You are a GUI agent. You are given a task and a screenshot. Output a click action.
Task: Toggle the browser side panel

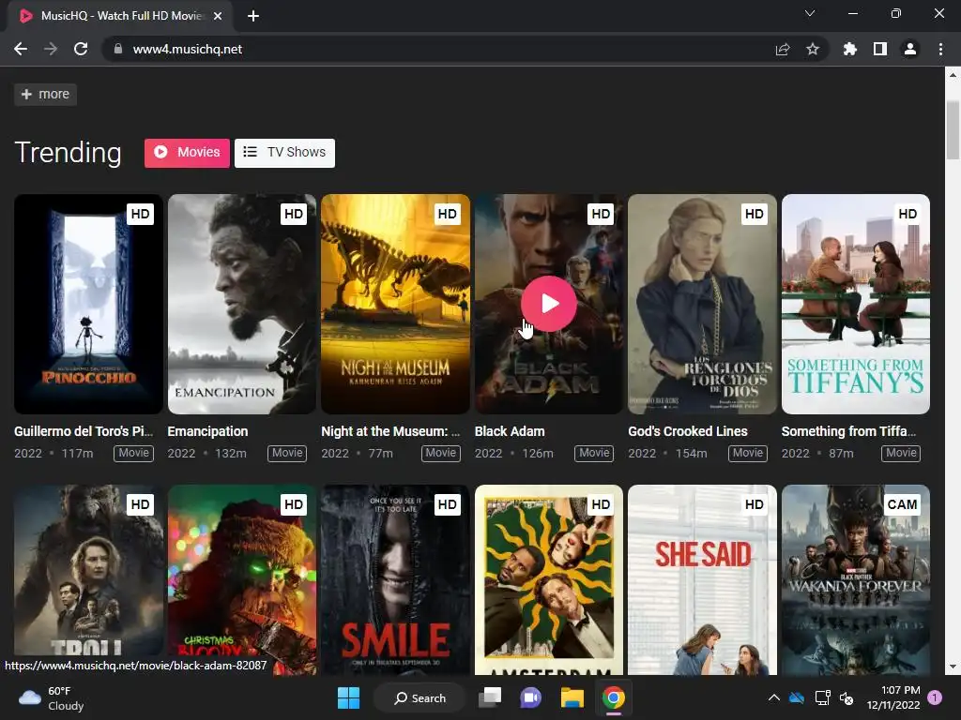pyautogui.click(x=880, y=49)
